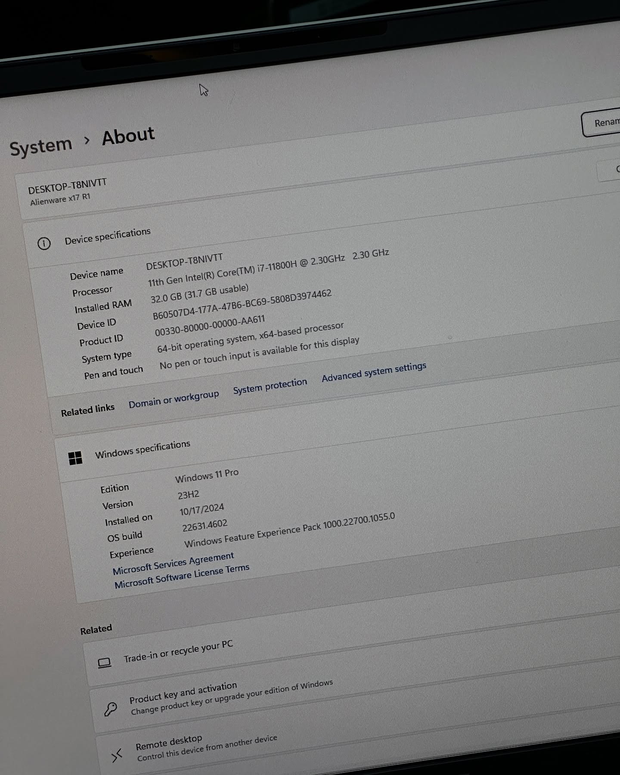
Task: Open the System protection link
Action: (x=270, y=386)
